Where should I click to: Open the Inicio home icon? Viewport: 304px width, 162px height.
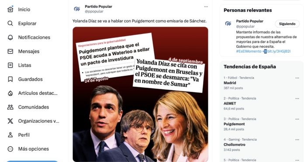[10, 9]
